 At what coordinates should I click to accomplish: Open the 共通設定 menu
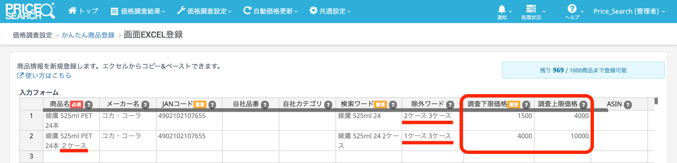[x=330, y=11]
